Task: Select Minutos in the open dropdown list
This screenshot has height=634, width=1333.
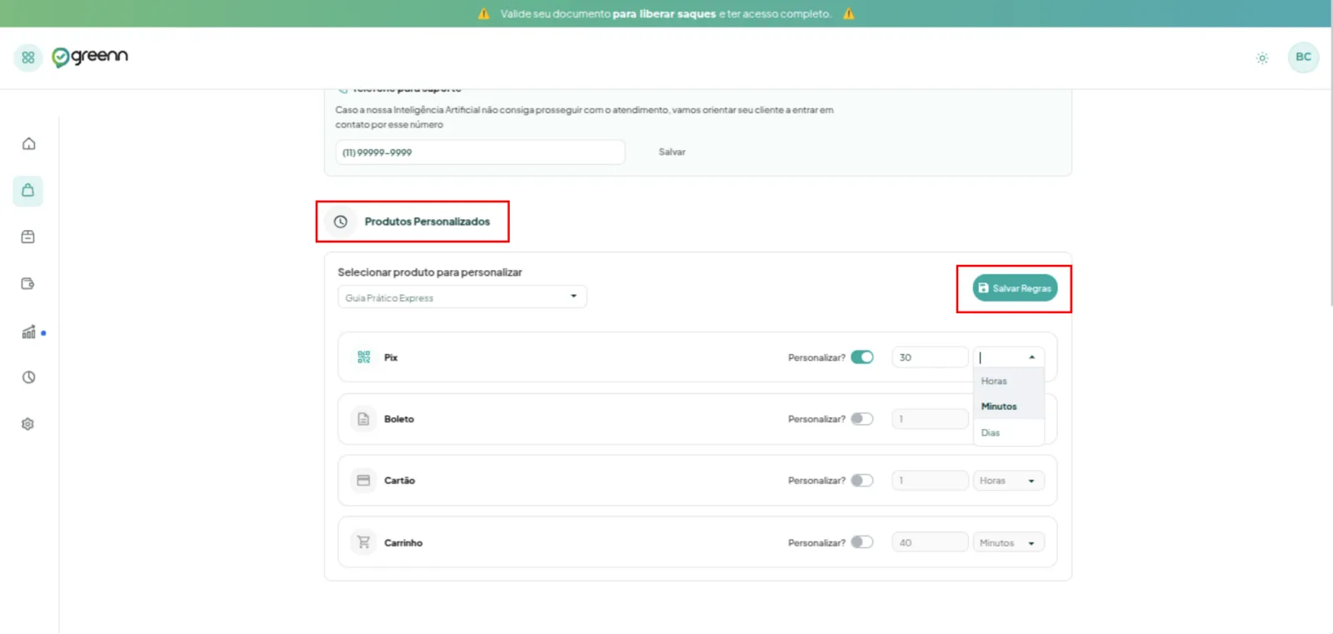Action: 1009,407
